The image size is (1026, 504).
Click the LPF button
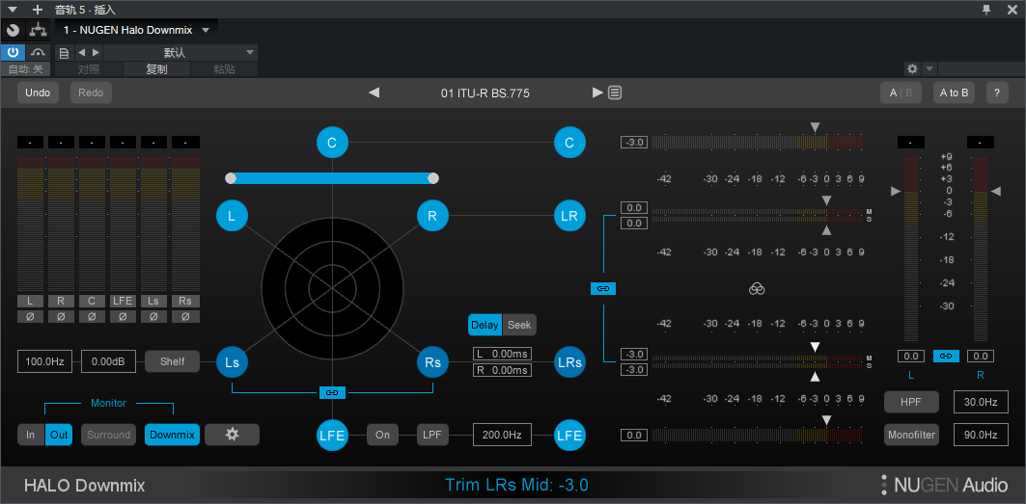[433, 435]
